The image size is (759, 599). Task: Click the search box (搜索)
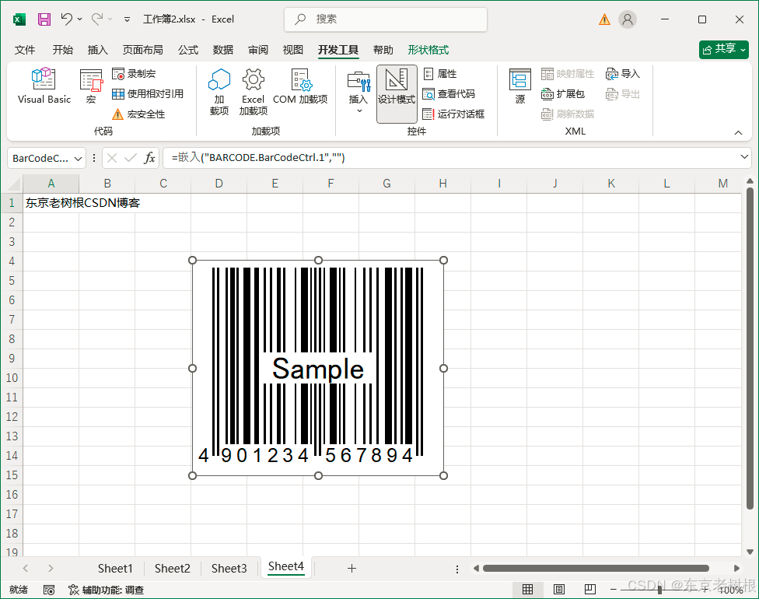click(x=386, y=19)
